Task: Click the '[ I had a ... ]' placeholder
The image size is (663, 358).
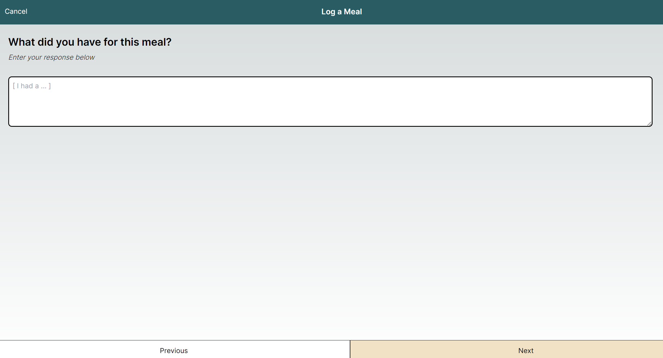Action: 32,86
